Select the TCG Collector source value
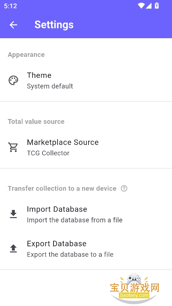The width and height of the screenshot is (172, 306). 48,153
